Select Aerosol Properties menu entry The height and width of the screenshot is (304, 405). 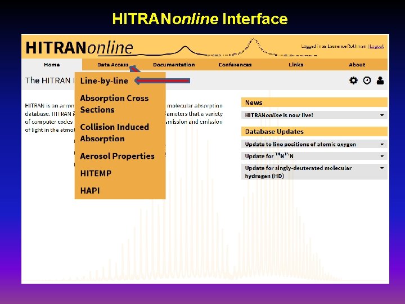(117, 156)
